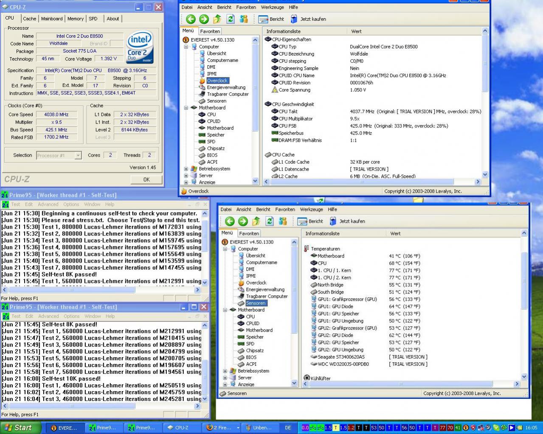
Task: Open Options menu in lower Prime95 window
Action: click(x=71, y=316)
